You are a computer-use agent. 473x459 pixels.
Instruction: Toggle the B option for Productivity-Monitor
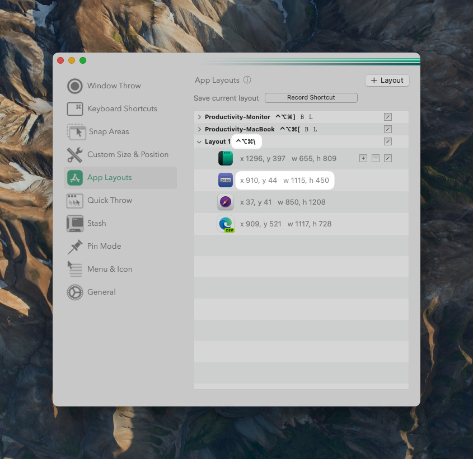point(302,117)
